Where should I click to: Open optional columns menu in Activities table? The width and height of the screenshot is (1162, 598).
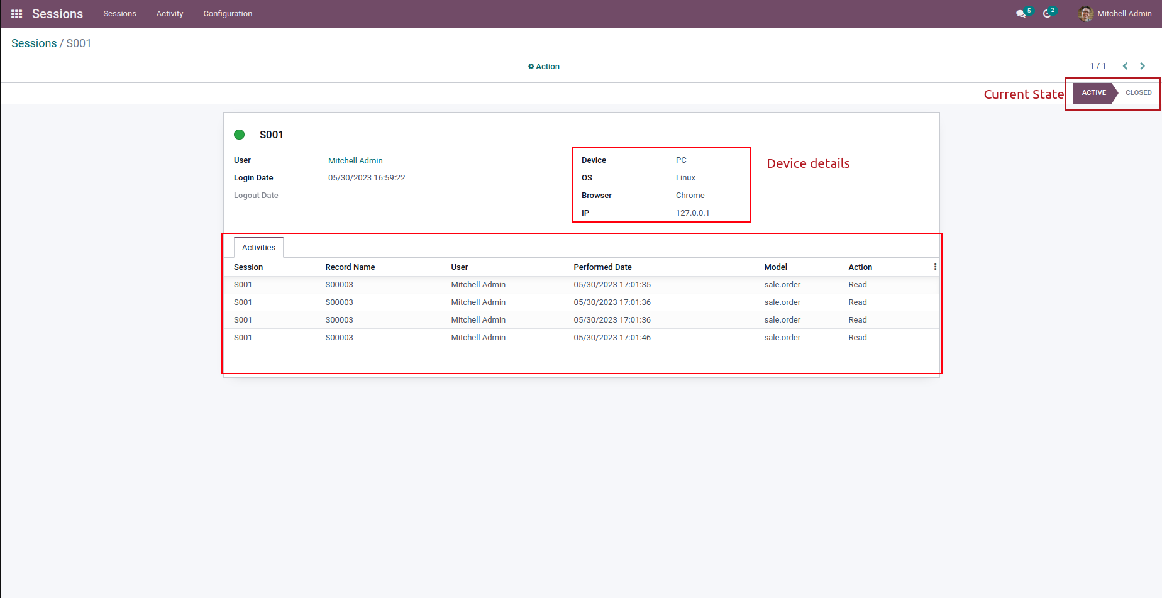[935, 267]
